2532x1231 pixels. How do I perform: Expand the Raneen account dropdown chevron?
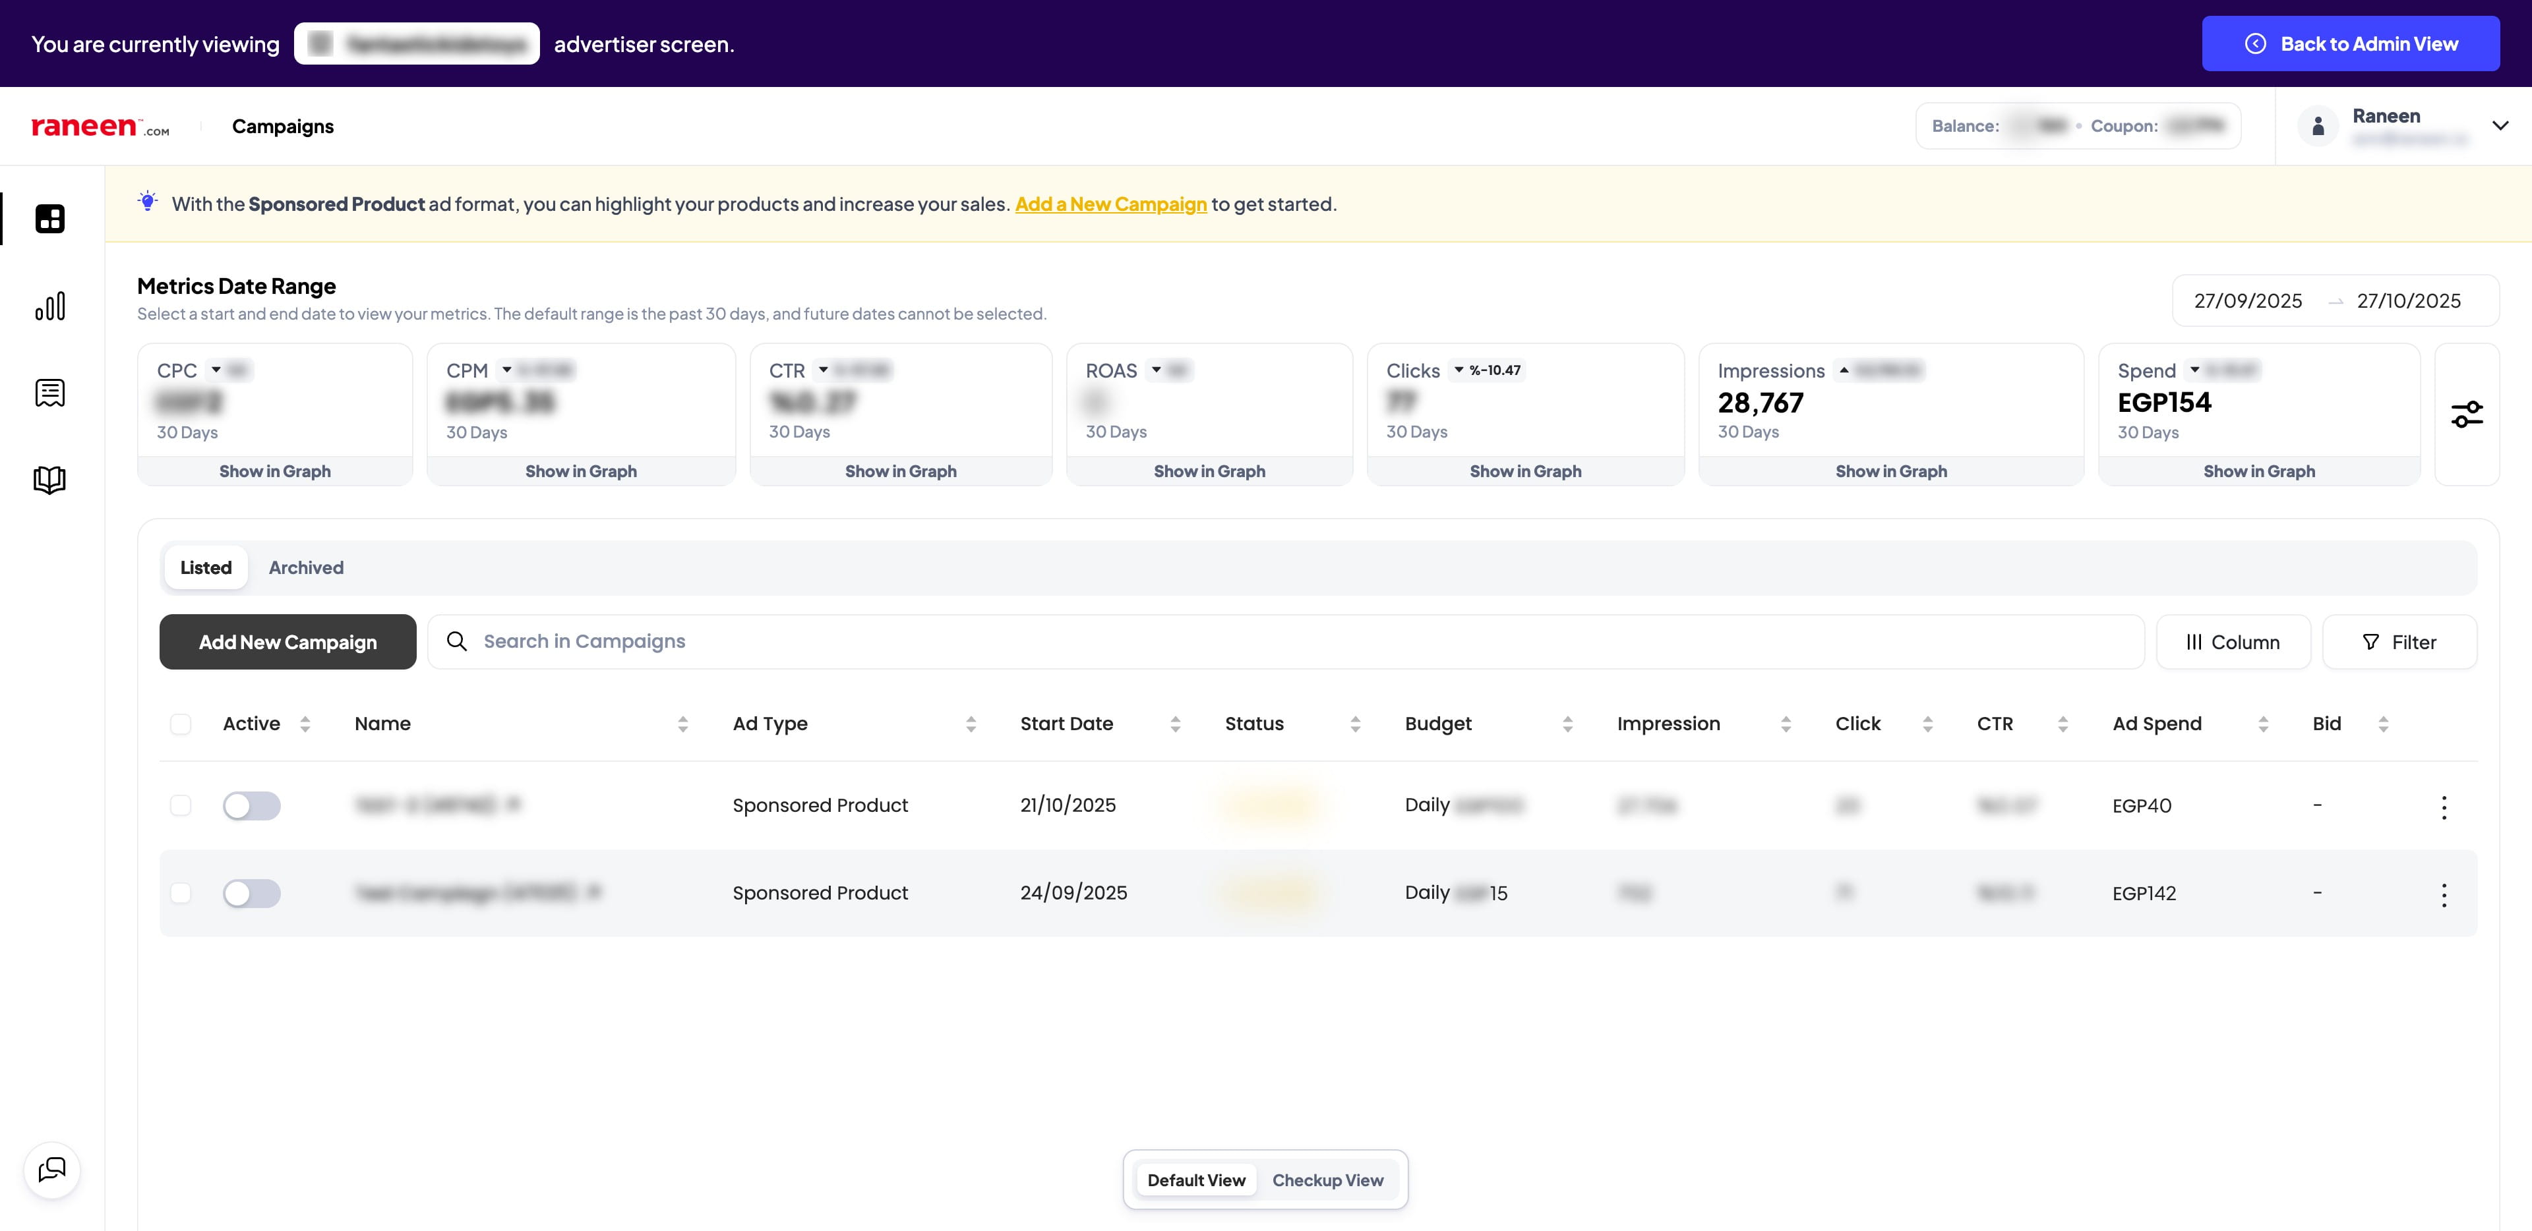point(2500,126)
